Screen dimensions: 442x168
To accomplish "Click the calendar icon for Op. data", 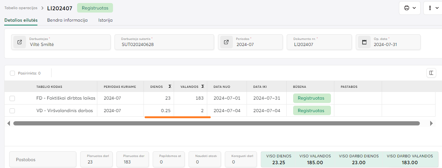I will 364,42.
